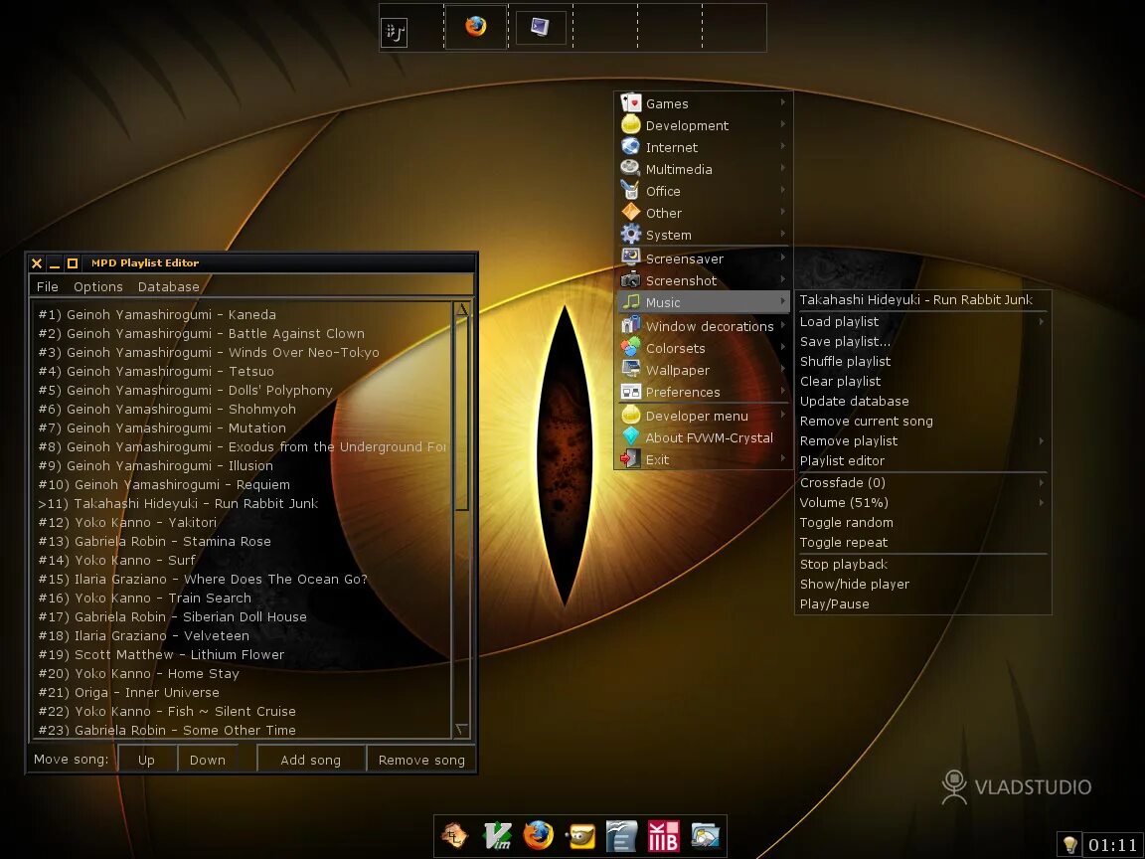Expand the Office submenu arrow
This screenshot has height=859, width=1145.
coord(783,190)
